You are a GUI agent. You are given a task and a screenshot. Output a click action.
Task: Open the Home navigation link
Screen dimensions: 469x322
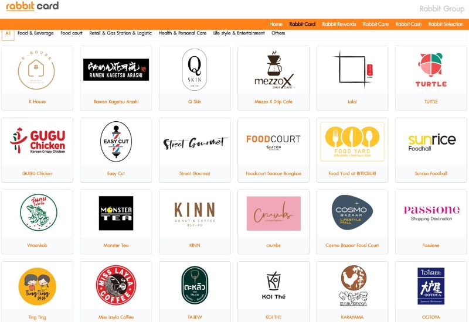click(x=276, y=24)
